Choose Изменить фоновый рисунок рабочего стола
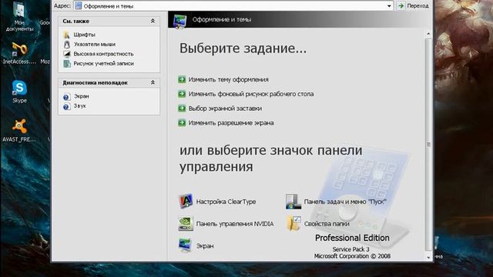 (x=251, y=94)
